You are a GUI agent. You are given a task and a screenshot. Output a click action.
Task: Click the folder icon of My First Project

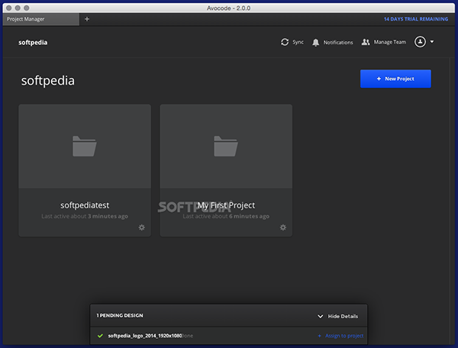point(226,145)
